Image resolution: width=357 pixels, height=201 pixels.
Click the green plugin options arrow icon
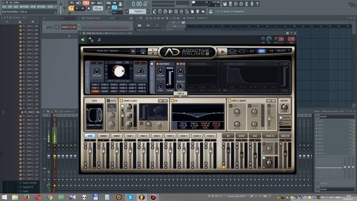tap(83, 40)
